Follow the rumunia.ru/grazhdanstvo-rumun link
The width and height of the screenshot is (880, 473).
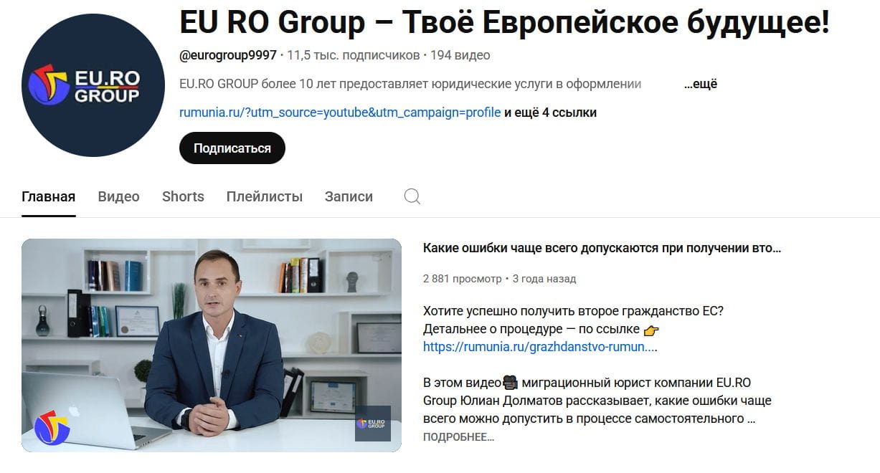pyautogui.click(x=540, y=347)
